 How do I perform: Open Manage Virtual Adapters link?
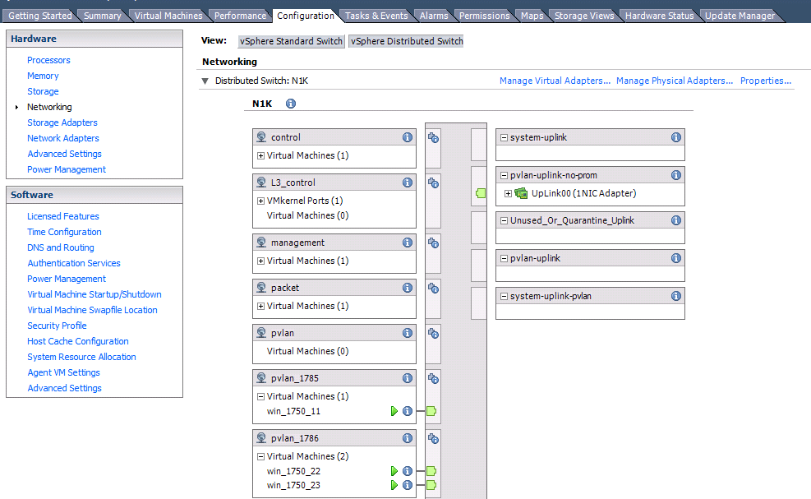(x=555, y=81)
